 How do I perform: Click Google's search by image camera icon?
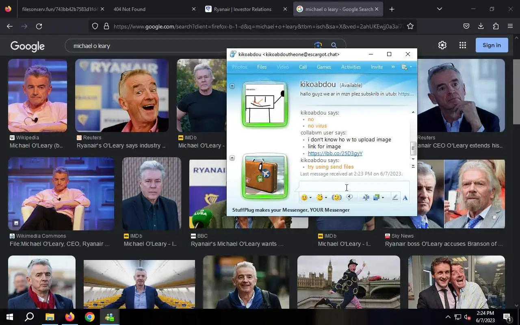pos(318,45)
